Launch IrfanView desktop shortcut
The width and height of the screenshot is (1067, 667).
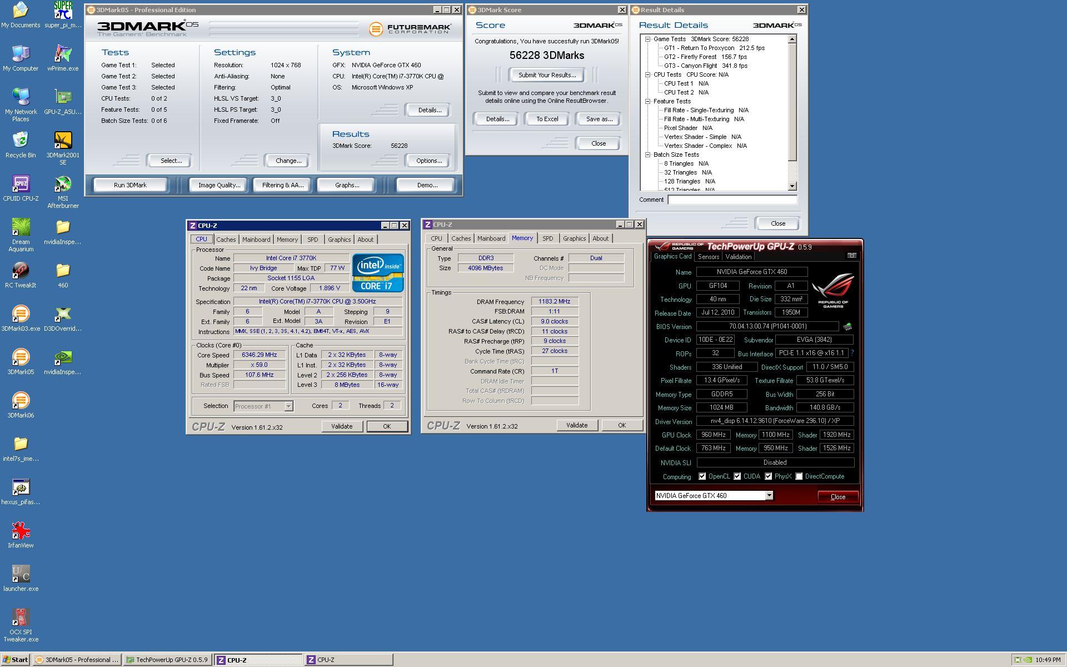click(x=21, y=535)
